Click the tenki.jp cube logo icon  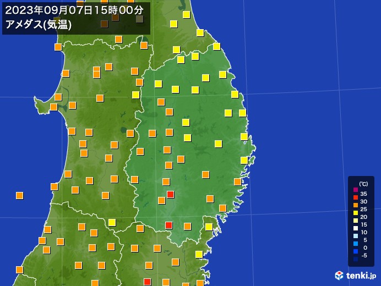339,276
